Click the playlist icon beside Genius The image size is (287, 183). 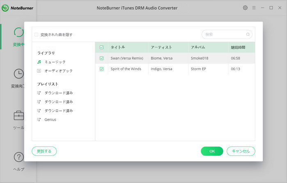tap(39, 119)
